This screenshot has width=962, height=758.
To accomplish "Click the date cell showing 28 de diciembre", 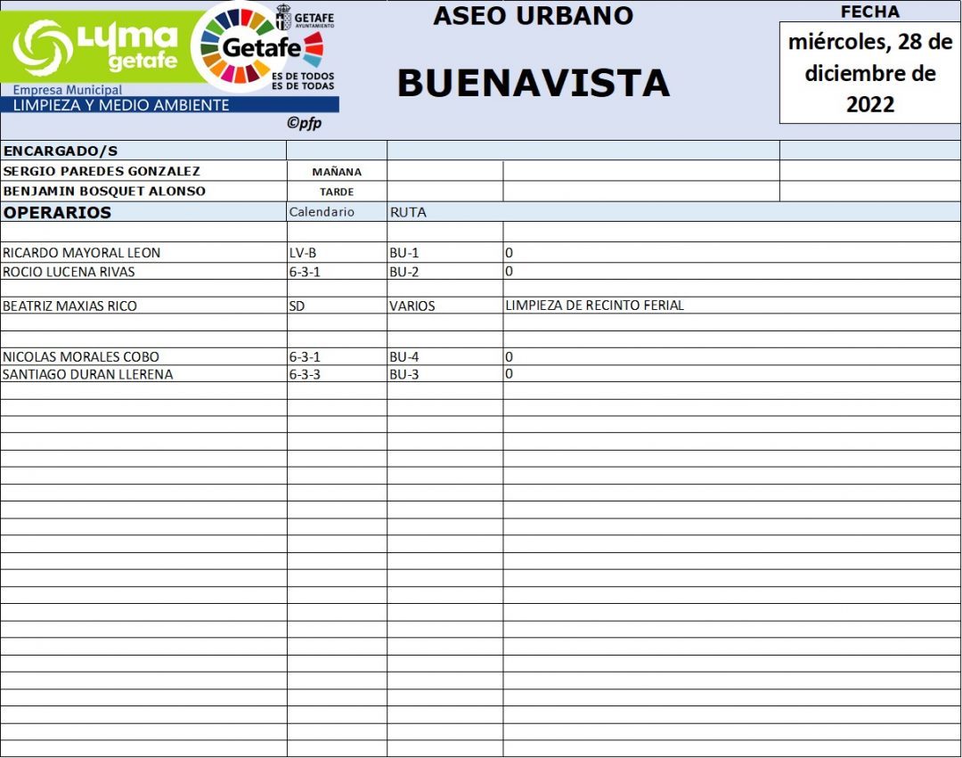I will [869, 73].
